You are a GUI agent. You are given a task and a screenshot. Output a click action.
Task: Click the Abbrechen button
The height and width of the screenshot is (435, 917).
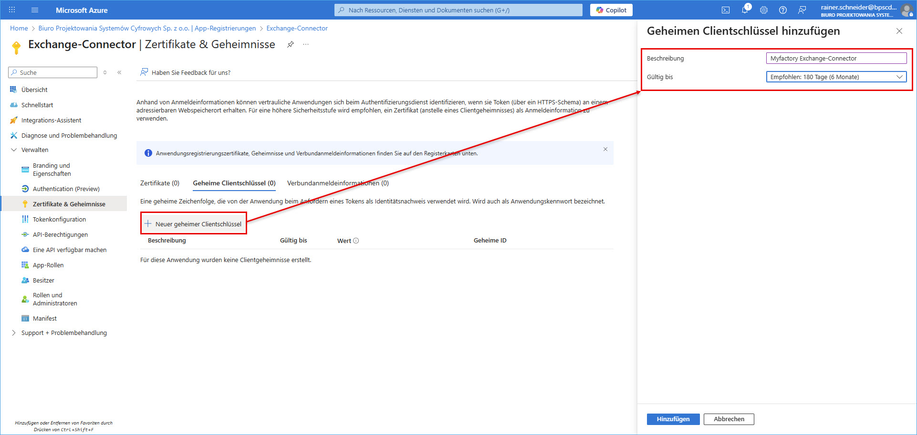[x=729, y=419]
